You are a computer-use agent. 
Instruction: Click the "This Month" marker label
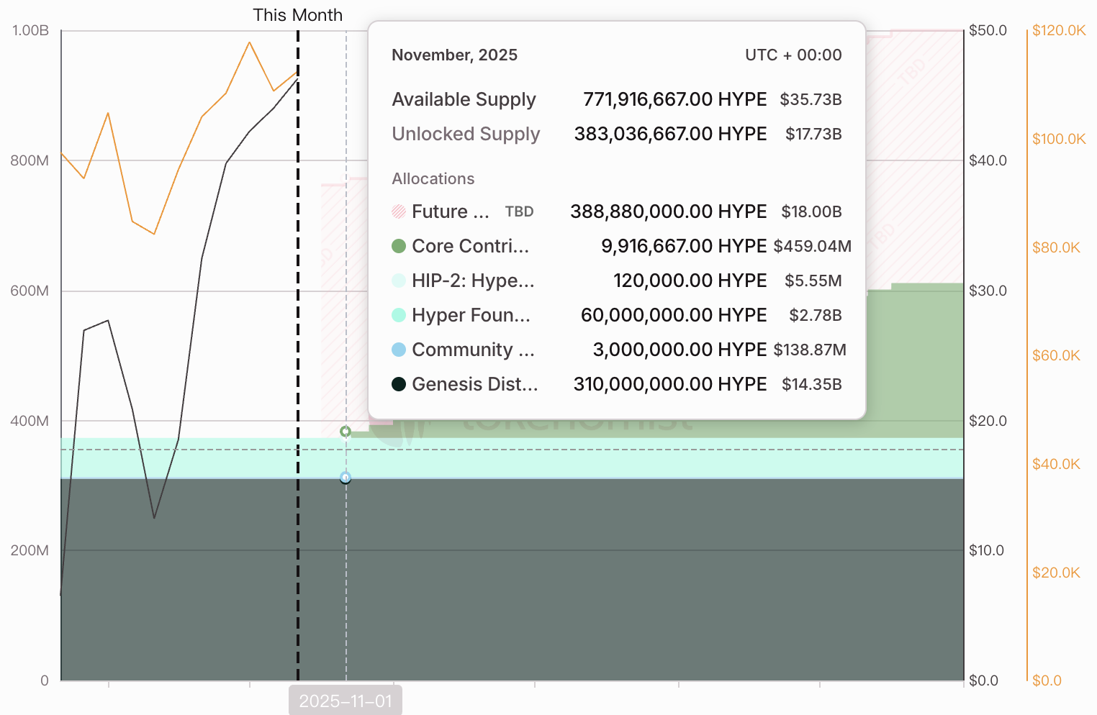(297, 15)
